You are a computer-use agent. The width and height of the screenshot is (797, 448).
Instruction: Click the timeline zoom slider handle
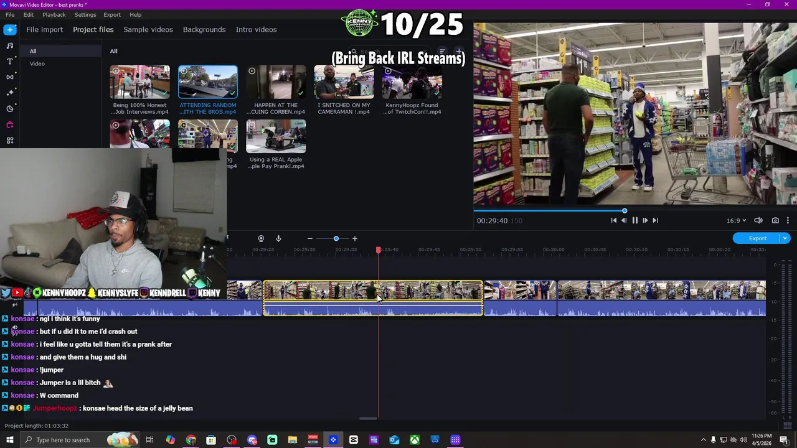336,238
